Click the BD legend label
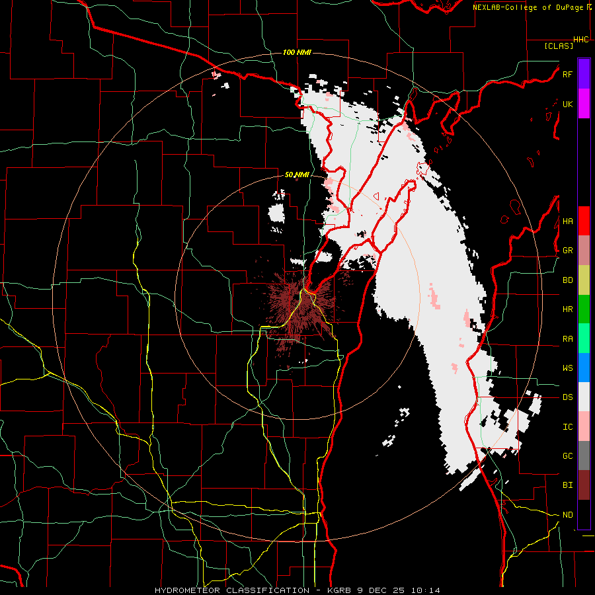Image resolution: width=595 pixels, height=595 pixels. tap(567, 280)
